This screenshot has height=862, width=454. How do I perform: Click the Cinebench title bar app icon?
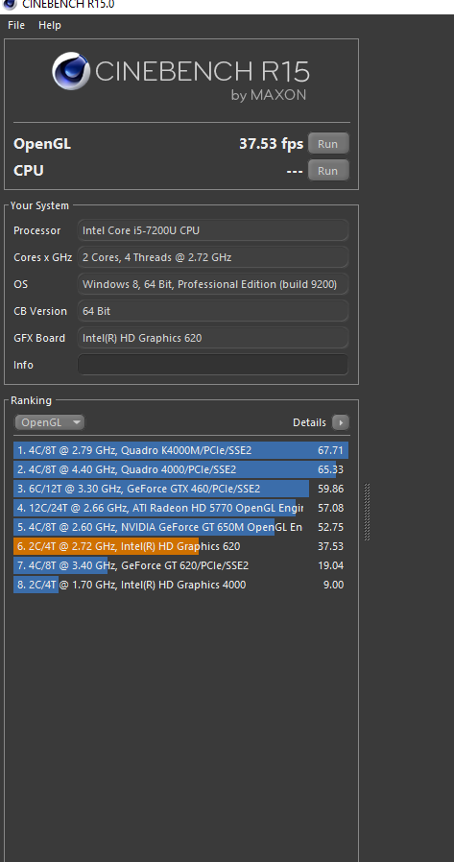click(x=10, y=5)
